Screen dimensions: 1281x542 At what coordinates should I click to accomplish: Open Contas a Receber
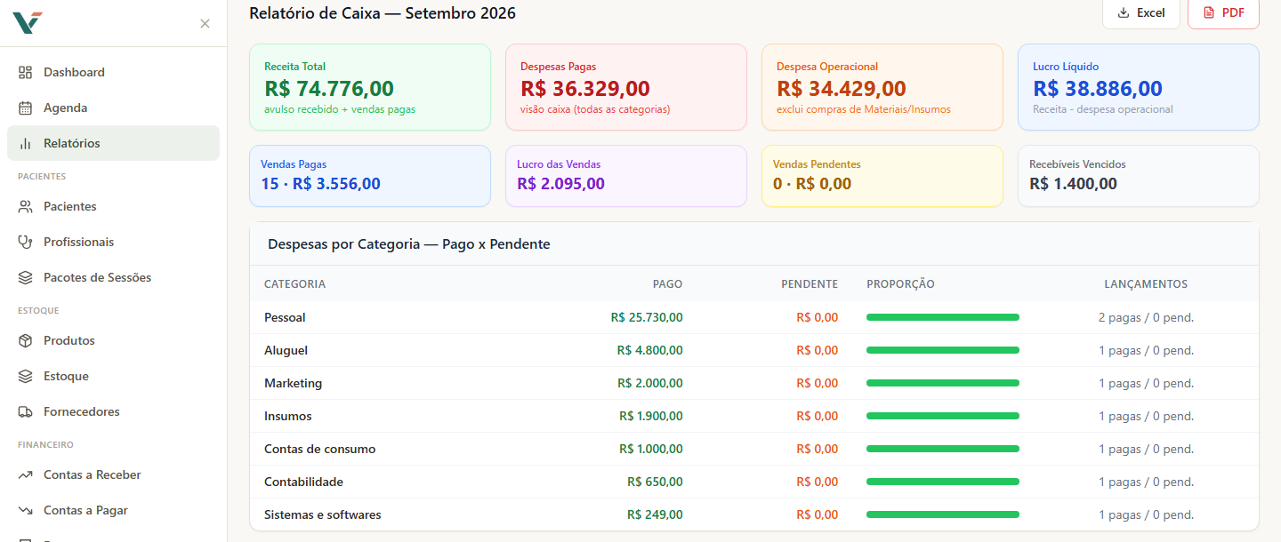(113, 474)
